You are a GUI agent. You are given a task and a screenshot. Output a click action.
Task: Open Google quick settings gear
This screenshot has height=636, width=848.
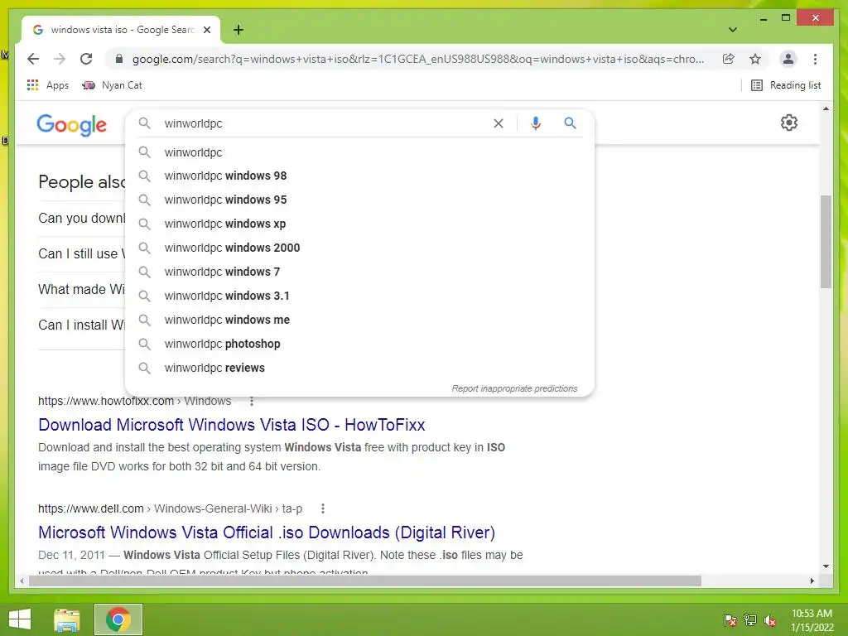pyautogui.click(x=789, y=123)
